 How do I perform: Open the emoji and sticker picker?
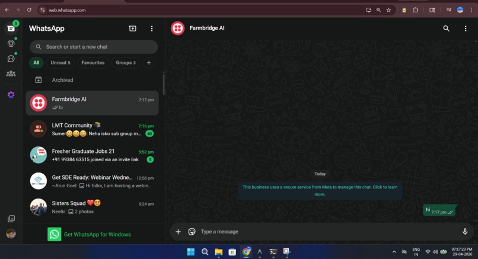coord(192,232)
